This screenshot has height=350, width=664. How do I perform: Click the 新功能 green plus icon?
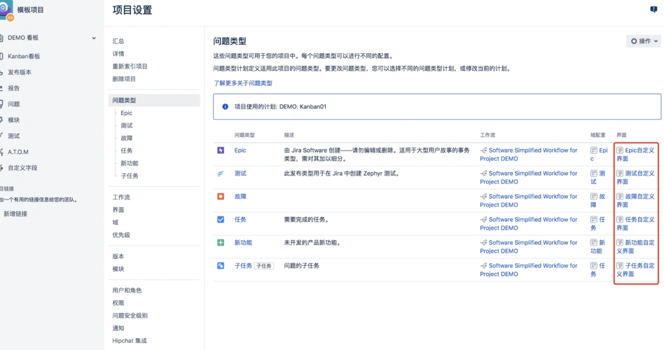(221, 242)
